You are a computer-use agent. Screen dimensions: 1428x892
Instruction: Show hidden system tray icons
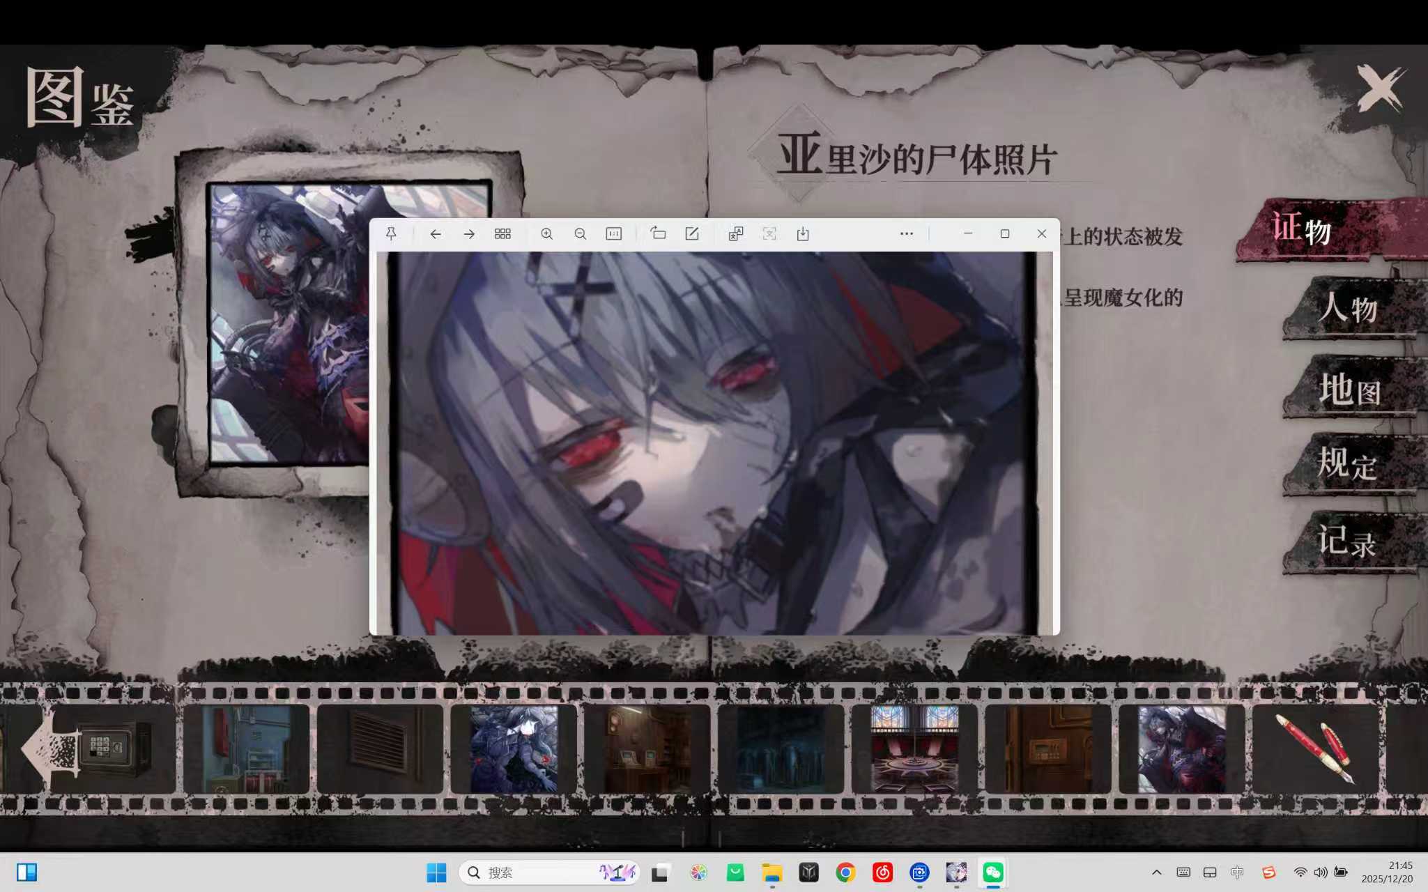coord(1156,872)
